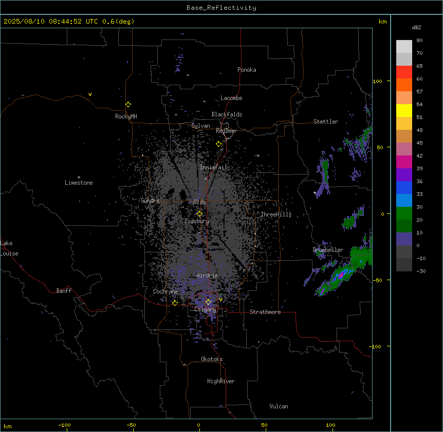Image resolution: width=443 pixels, height=432 pixels.
Task: Select the Didsbury label
Action: coord(197,221)
